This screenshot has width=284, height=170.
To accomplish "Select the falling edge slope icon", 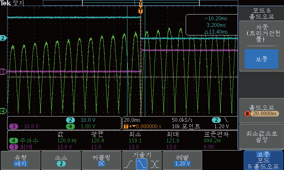I will click(x=142, y=164).
